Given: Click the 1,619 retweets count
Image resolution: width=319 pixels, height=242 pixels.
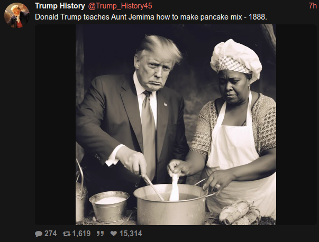Looking at the screenshot, I should (81, 234).
